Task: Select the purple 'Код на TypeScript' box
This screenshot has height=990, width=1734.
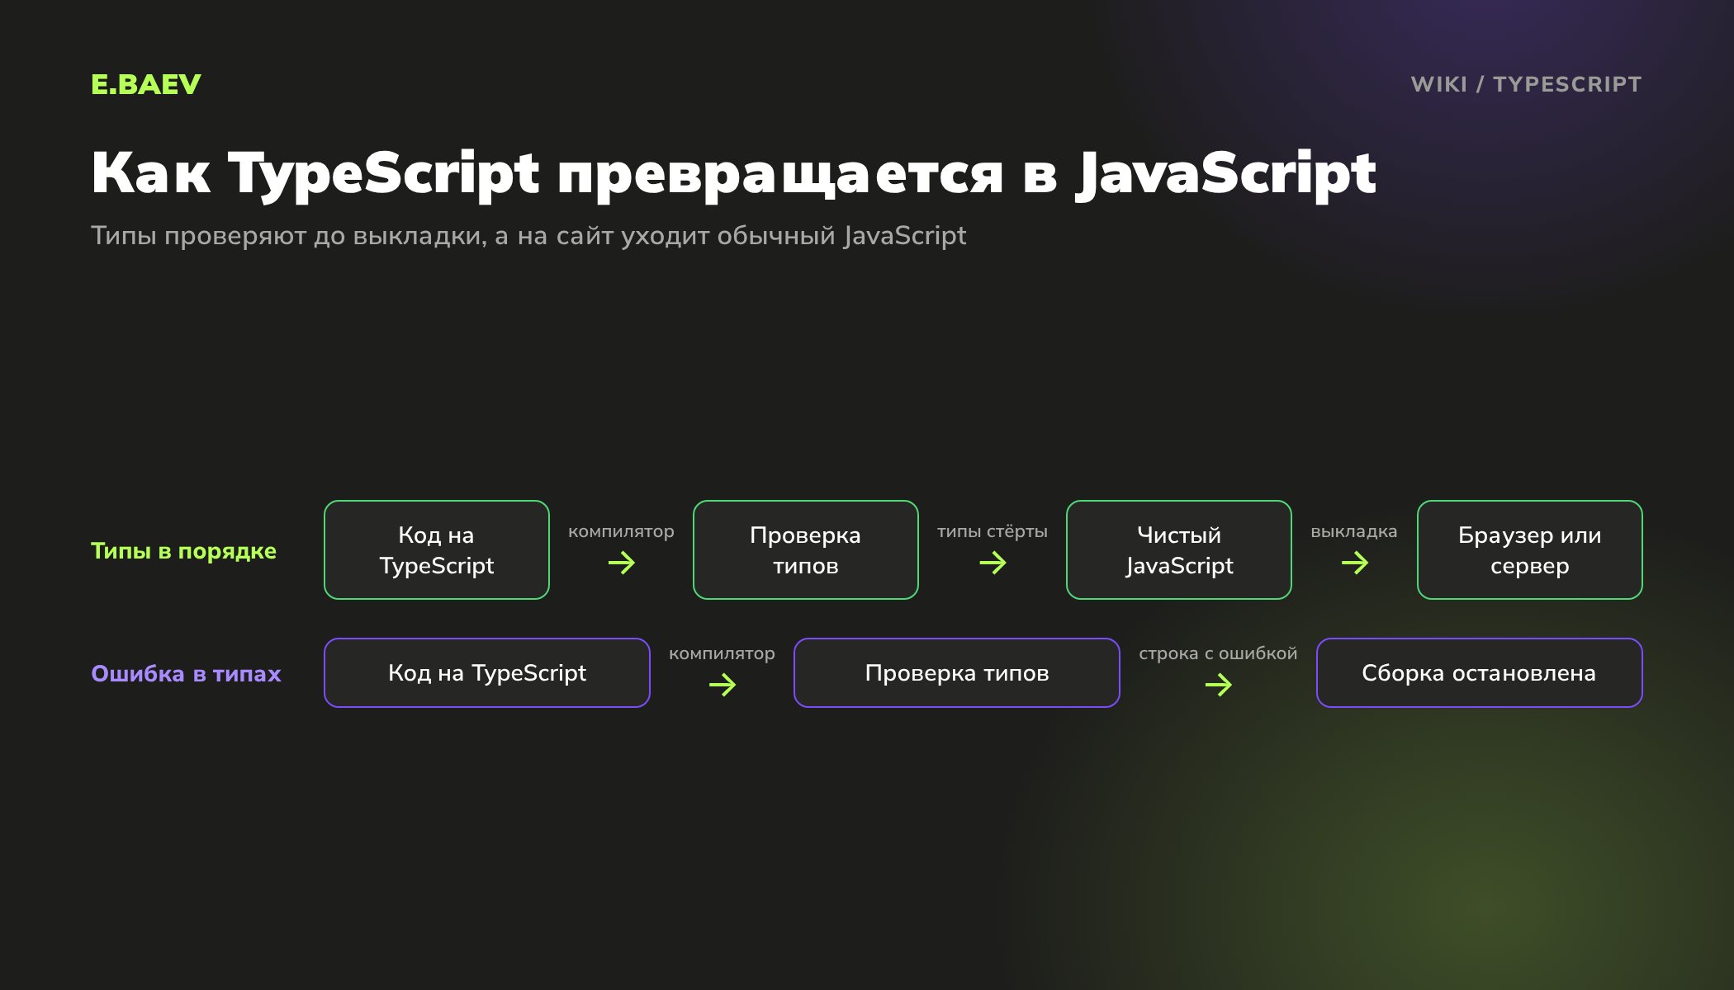Action: [x=487, y=672]
